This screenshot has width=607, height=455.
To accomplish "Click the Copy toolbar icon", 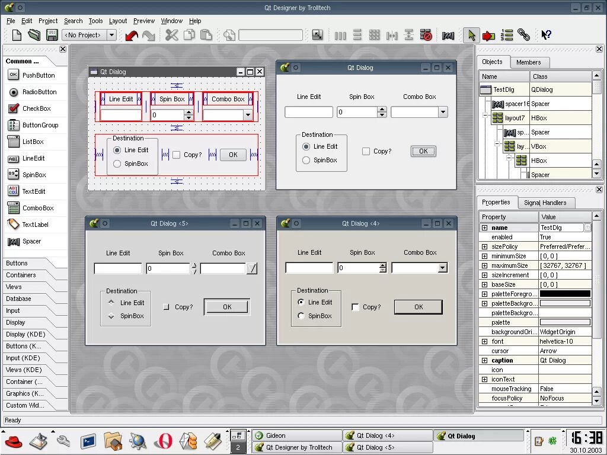I will click(189, 35).
